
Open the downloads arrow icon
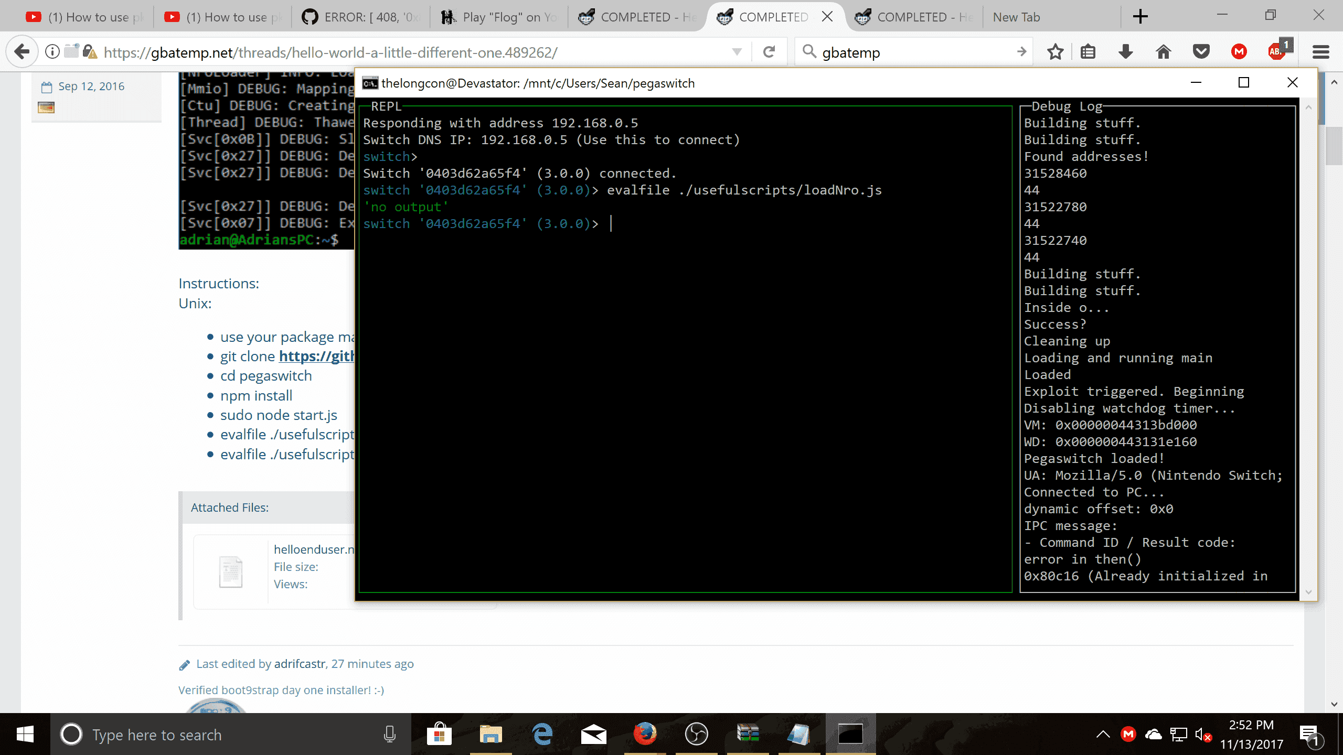click(x=1126, y=52)
